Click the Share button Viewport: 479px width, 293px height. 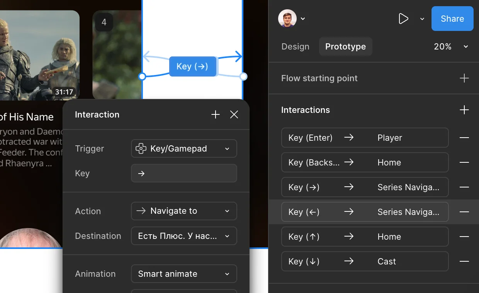pyautogui.click(x=452, y=19)
